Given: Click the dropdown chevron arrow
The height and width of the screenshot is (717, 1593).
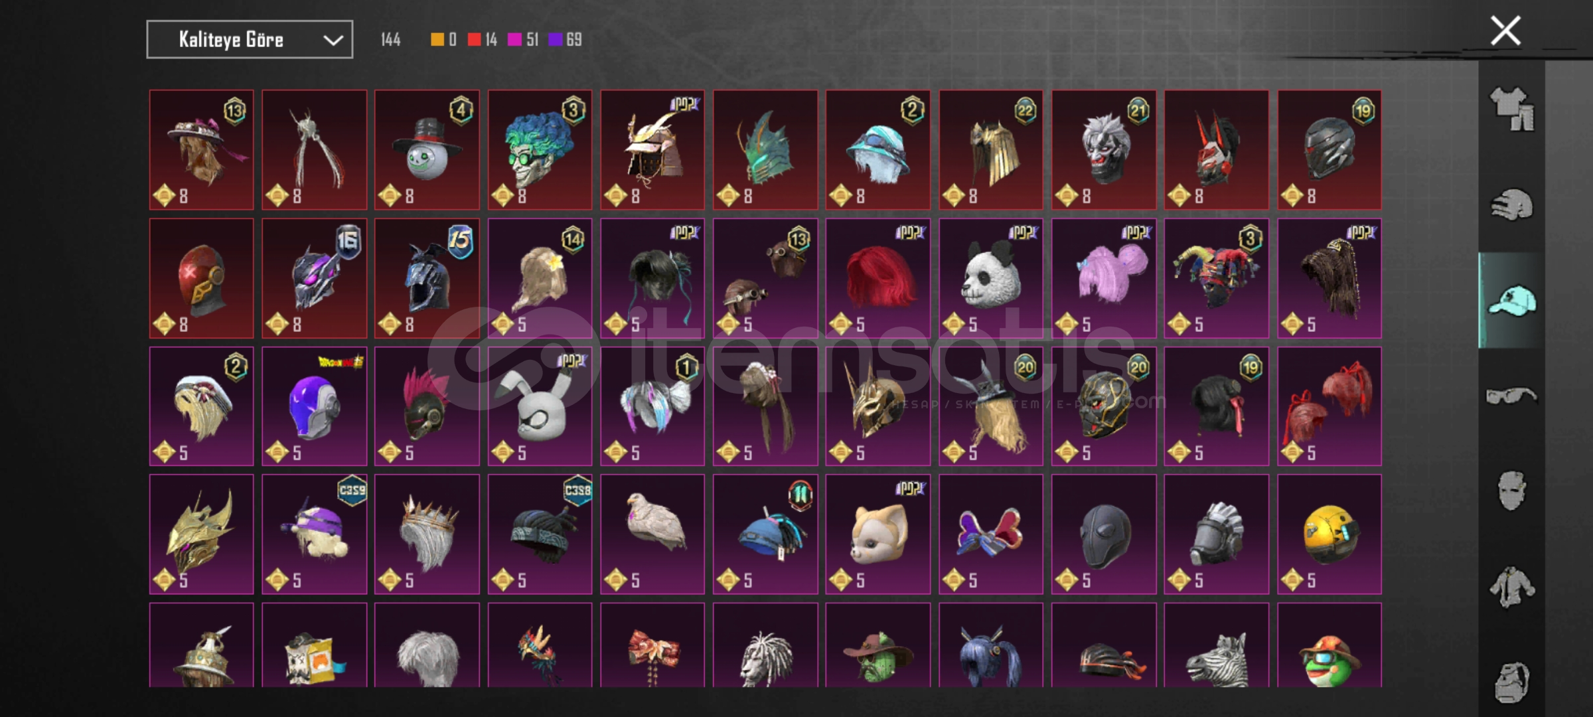Looking at the screenshot, I should [x=333, y=40].
